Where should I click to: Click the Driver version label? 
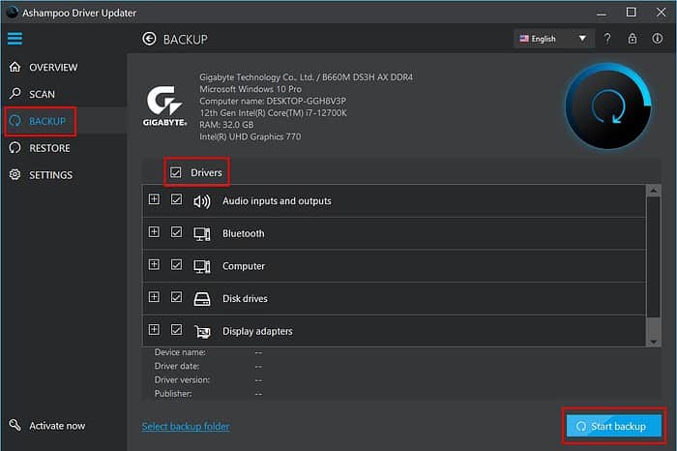[182, 379]
